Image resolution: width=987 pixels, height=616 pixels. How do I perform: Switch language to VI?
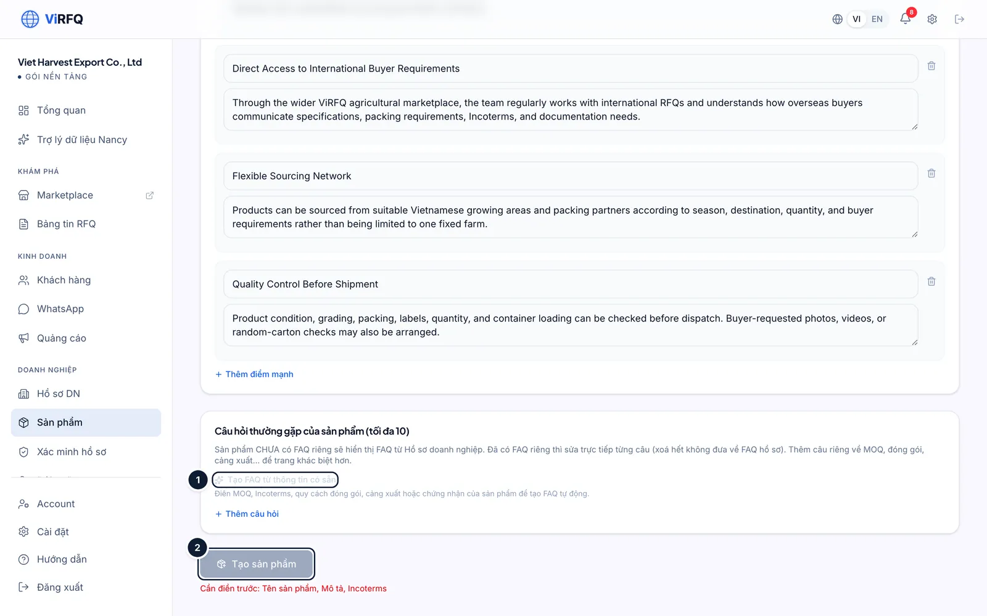click(856, 19)
